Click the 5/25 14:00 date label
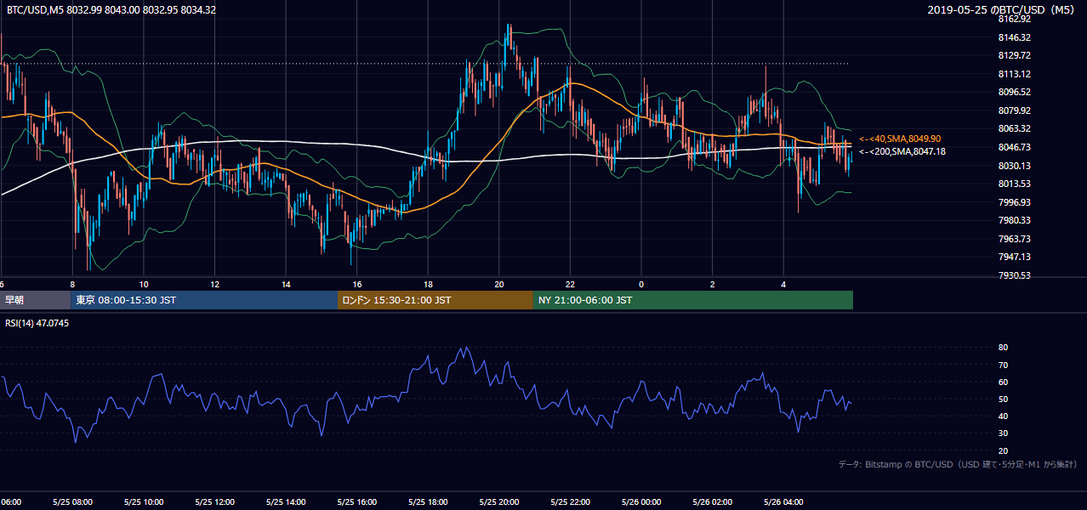Viewport: 1087px width, 510px height. (x=286, y=502)
